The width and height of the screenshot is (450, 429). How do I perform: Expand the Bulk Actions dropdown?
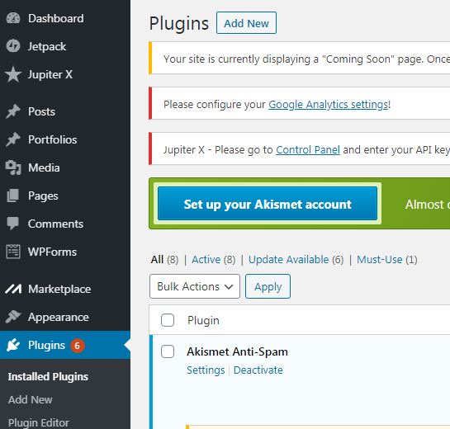[195, 286]
